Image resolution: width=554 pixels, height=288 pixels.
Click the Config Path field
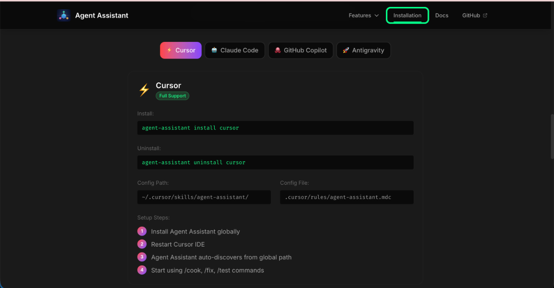204,197
